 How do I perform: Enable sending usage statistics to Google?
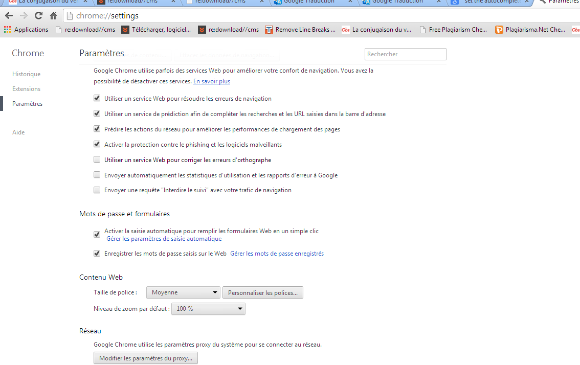click(x=97, y=174)
